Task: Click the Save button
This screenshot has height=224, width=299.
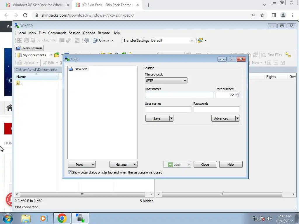Action: click(157, 118)
